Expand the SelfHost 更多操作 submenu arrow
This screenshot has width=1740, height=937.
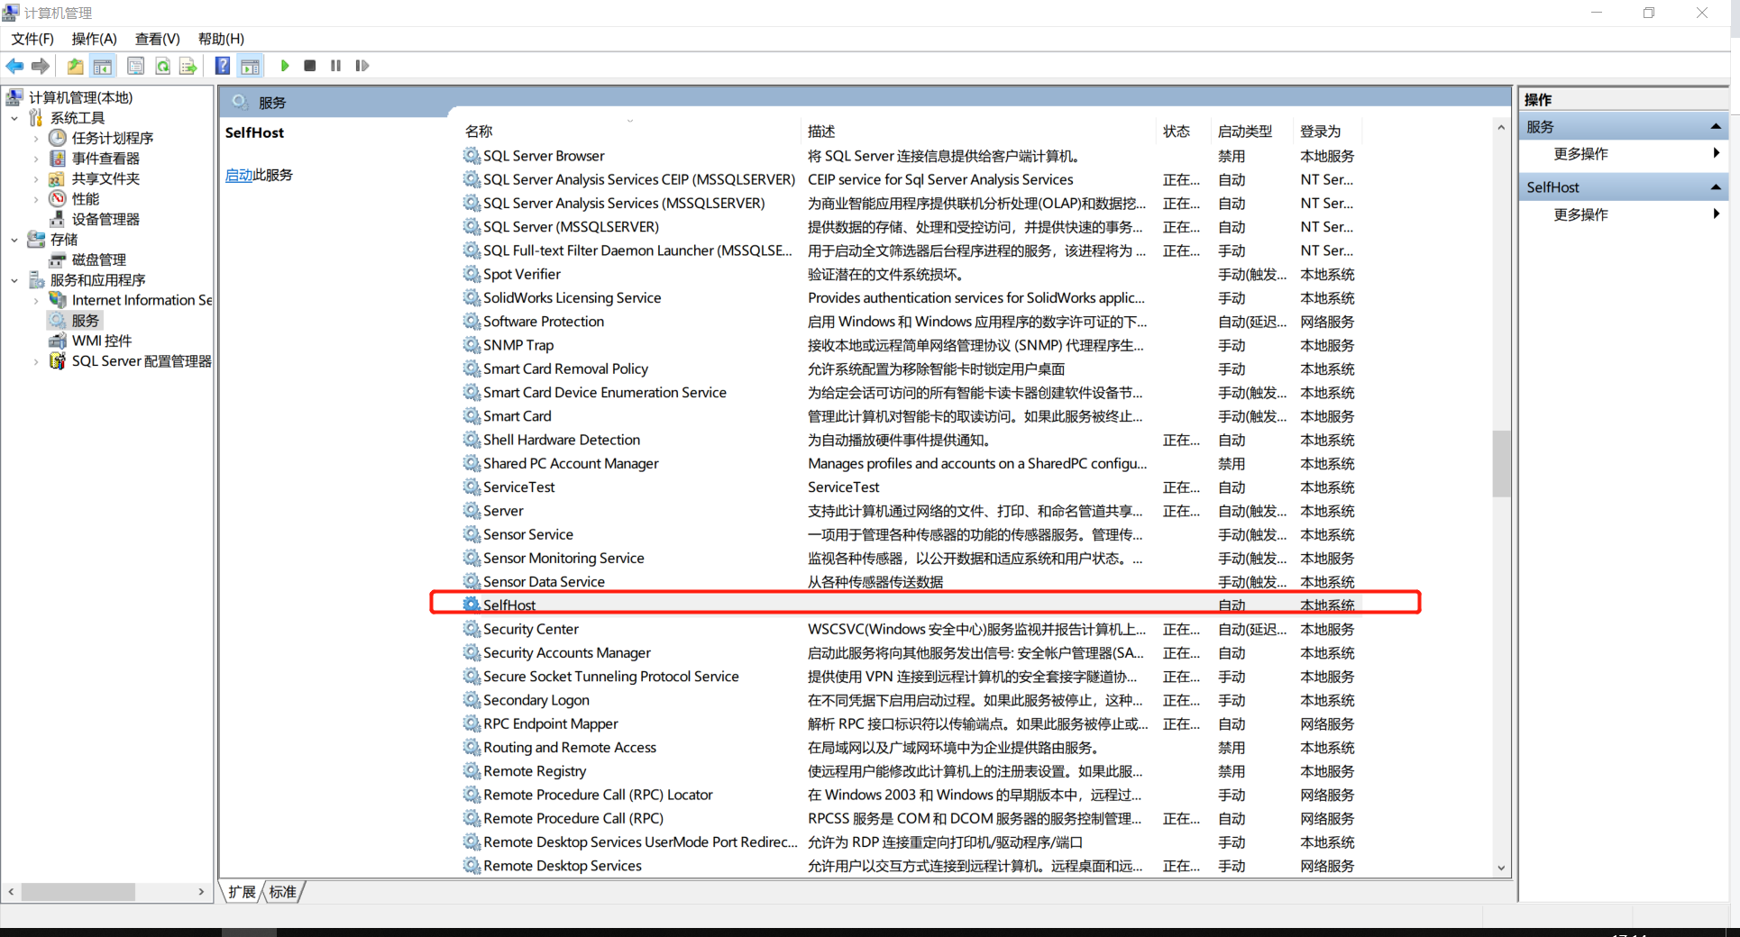click(x=1717, y=214)
